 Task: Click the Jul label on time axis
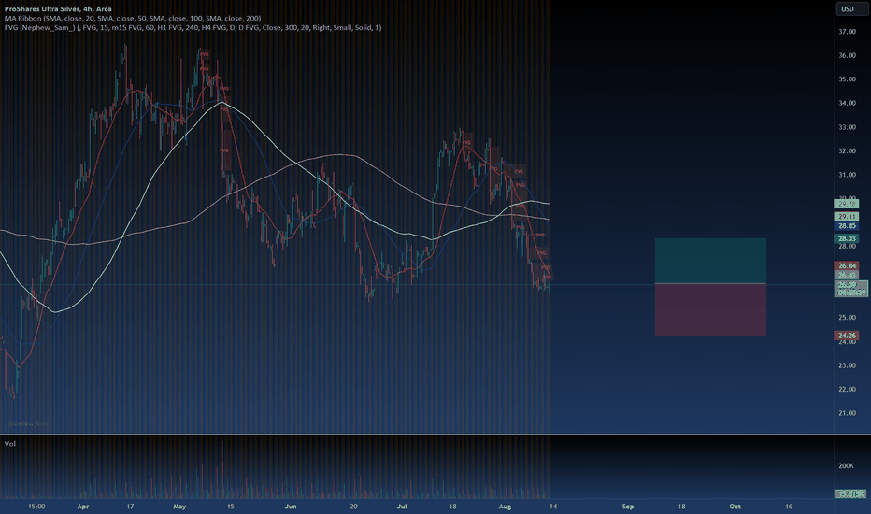click(402, 507)
